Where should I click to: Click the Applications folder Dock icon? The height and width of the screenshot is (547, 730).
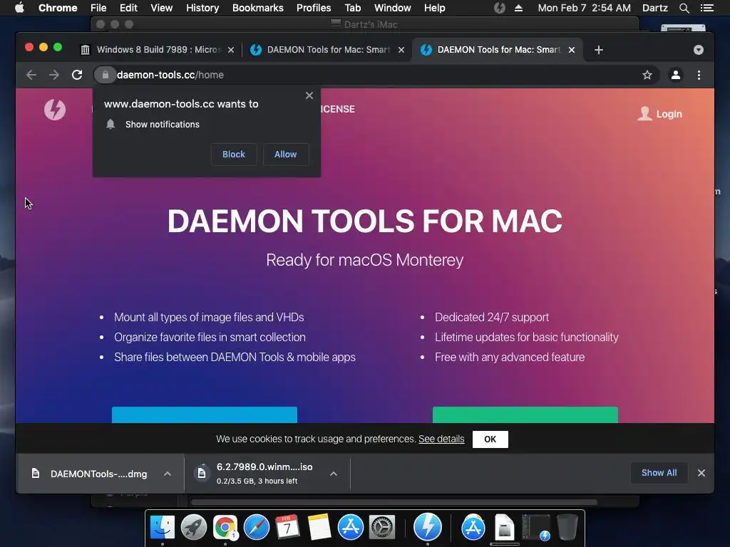tap(473, 528)
